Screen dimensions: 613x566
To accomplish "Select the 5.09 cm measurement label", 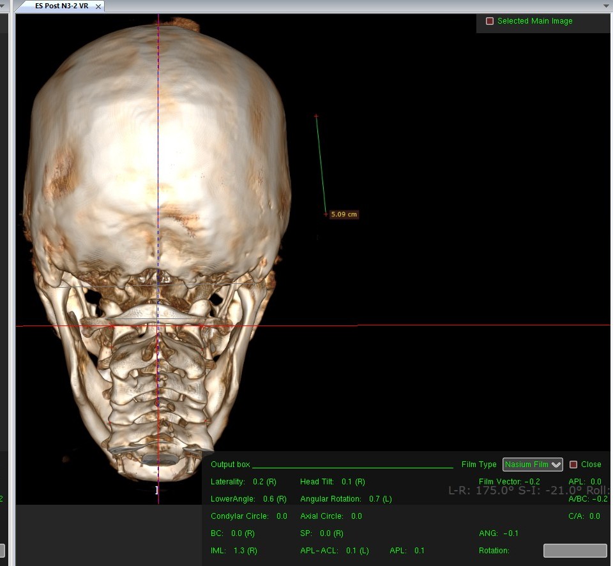I will click(x=344, y=214).
